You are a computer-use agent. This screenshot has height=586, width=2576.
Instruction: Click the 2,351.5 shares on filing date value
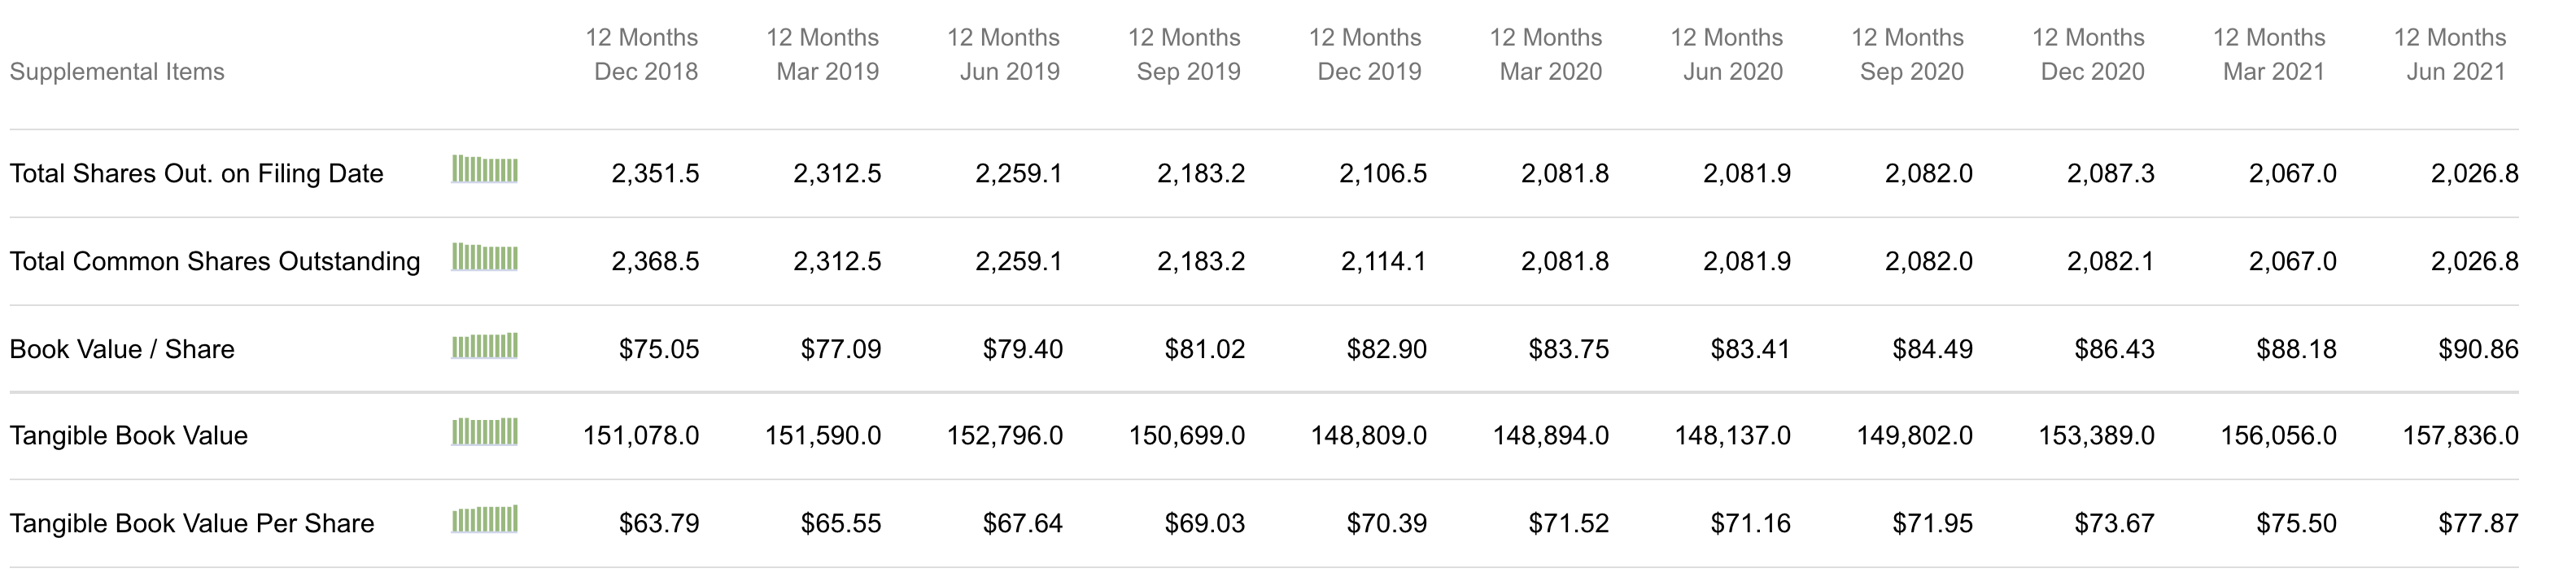[655, 174]
